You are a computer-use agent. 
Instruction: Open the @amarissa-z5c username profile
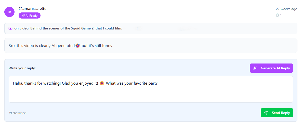point(32,9)
